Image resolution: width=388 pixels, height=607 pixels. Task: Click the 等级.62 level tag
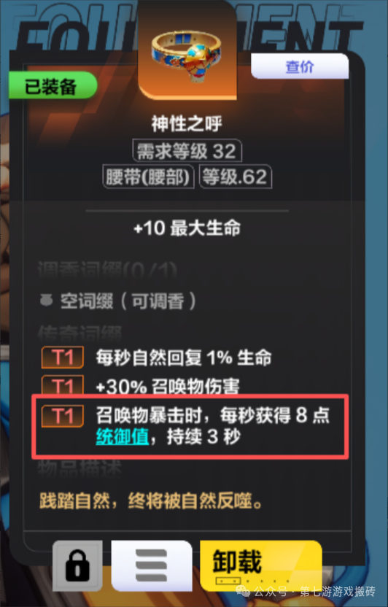pos(235,177)
